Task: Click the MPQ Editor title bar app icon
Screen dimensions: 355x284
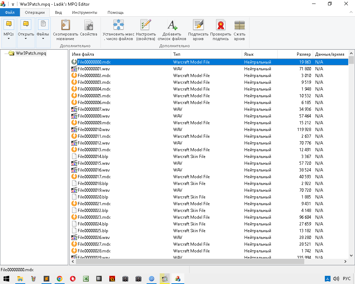Action: tap(3, 4)
